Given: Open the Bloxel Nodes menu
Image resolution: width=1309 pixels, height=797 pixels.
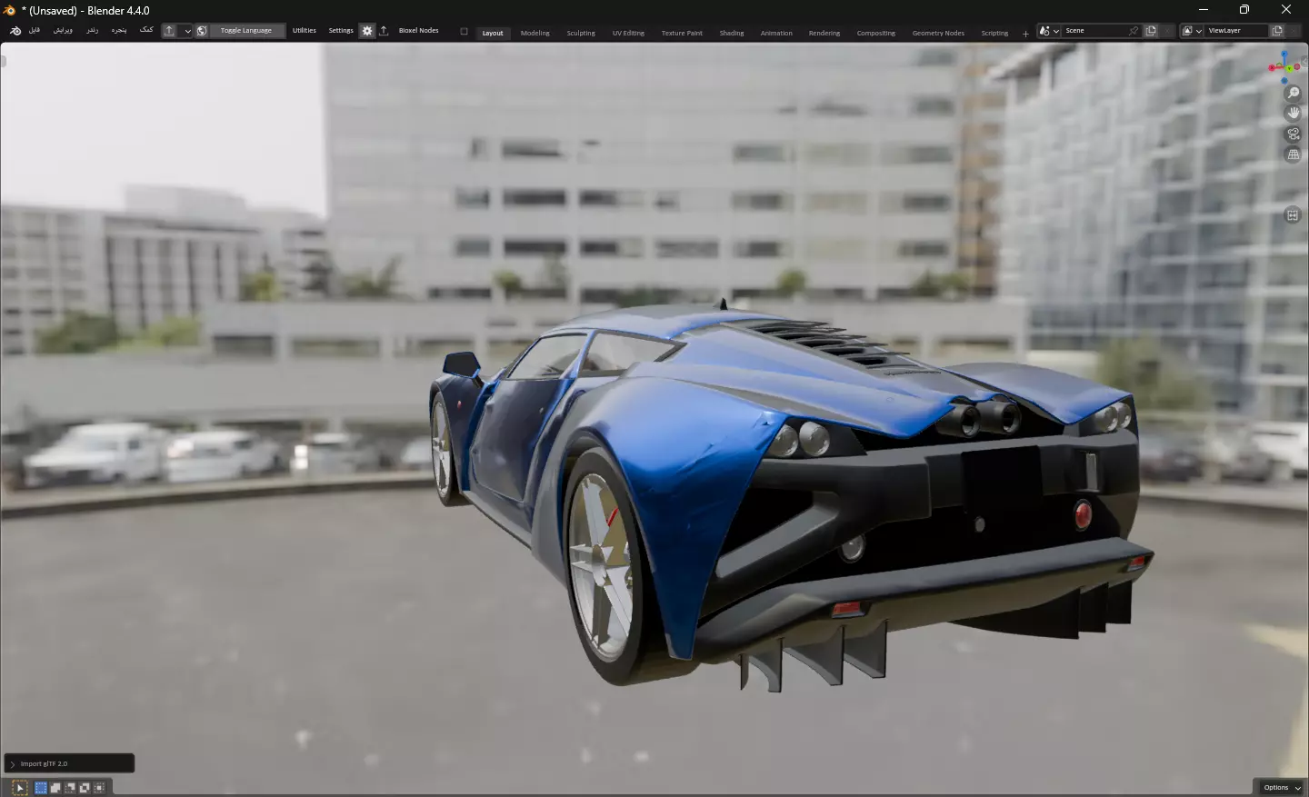Looking at the screenshot, I should tap(419, 31).
